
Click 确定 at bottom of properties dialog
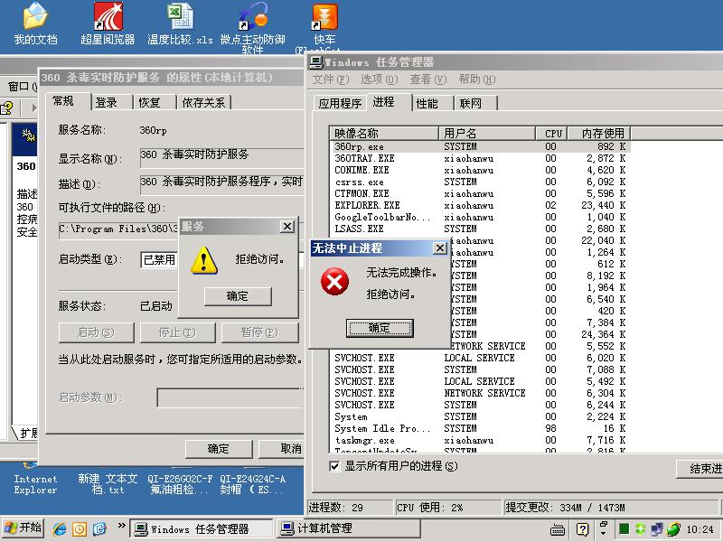[x=219, y=448]
